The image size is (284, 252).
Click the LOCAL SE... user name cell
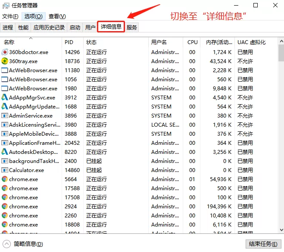tap(165, 125)
